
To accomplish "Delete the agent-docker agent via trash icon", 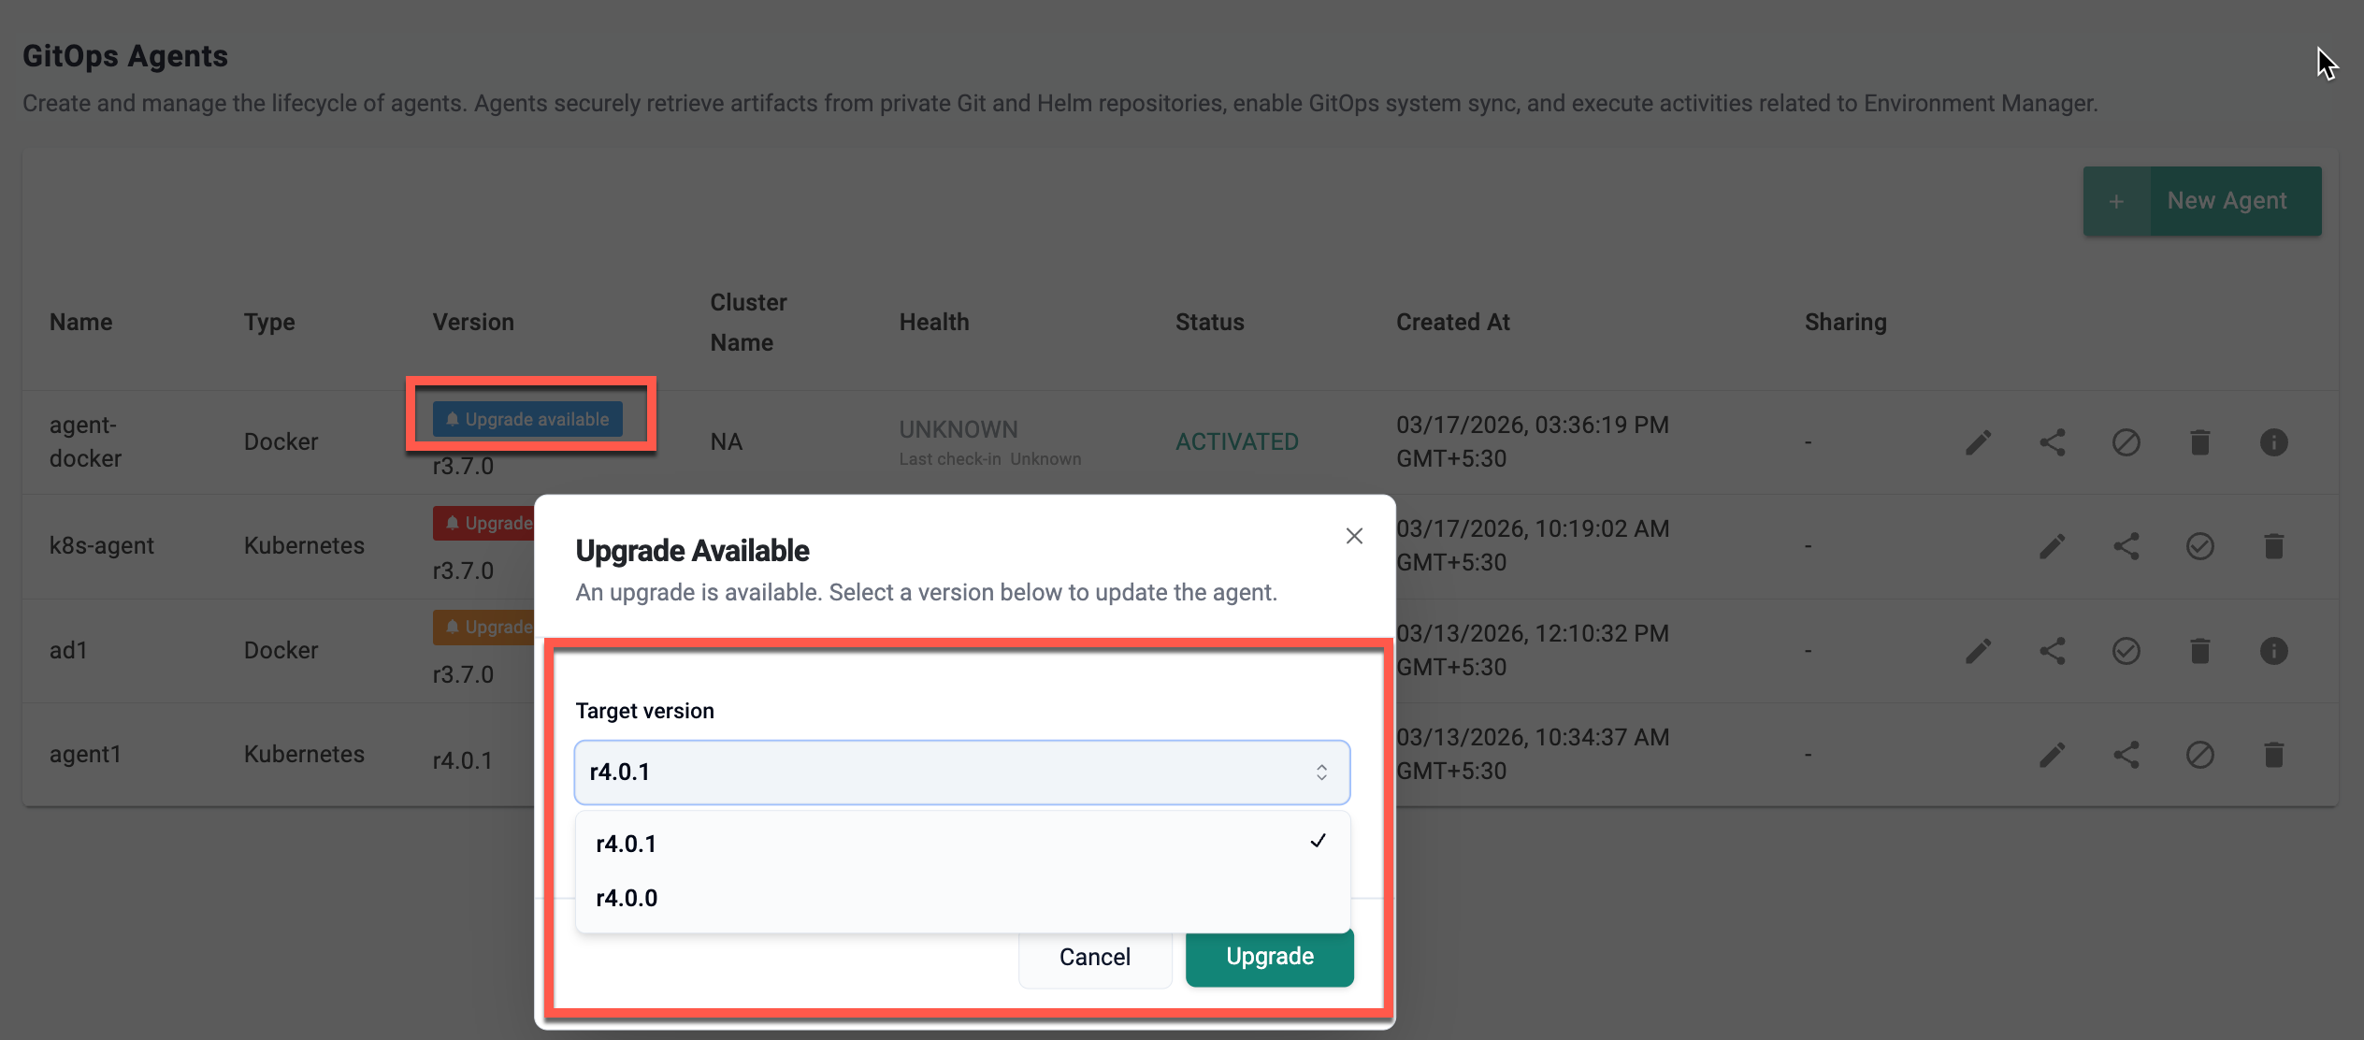I will [2199, 442].
